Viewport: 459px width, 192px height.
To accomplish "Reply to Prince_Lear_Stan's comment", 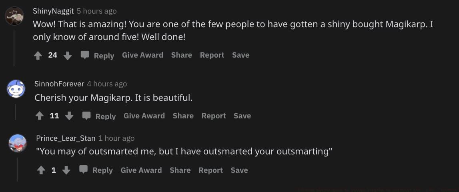I will pos(96,170).
